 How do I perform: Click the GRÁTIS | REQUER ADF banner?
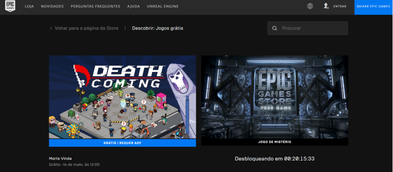point(122,143)
